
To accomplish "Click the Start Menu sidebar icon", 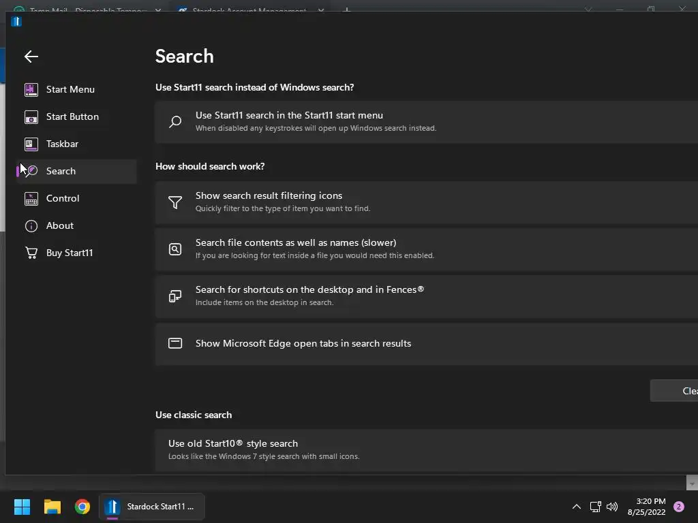I will pos(31,89).
